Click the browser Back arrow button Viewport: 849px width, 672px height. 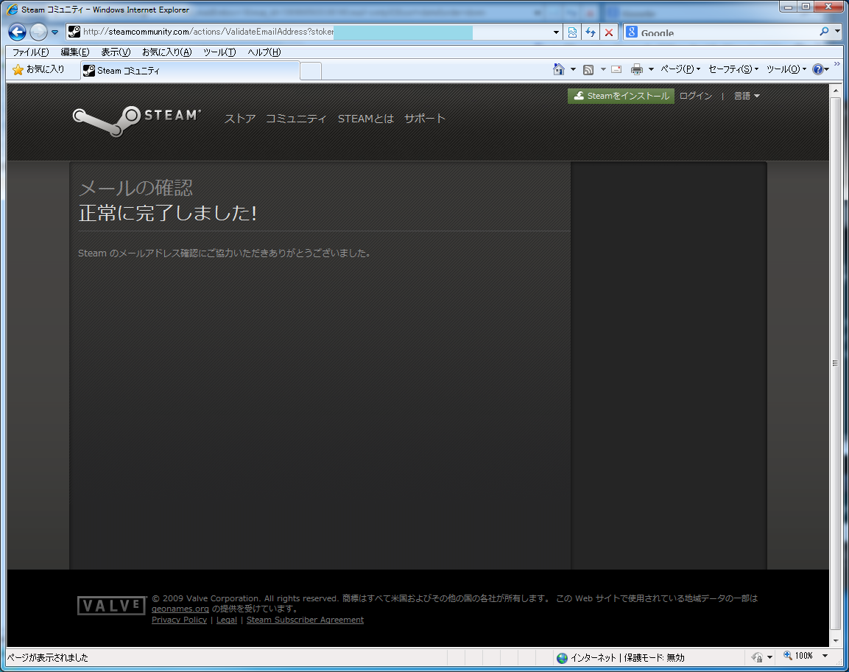[x=18, y=32]
